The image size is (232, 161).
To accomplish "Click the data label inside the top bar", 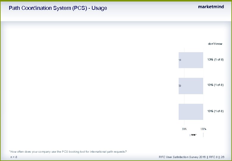I will pos(180,60).
